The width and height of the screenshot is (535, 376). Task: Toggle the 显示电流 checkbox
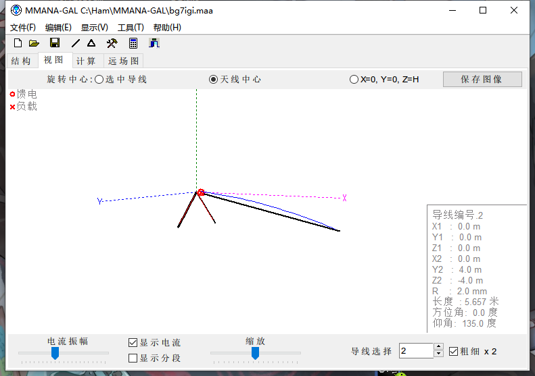point(133,343)
